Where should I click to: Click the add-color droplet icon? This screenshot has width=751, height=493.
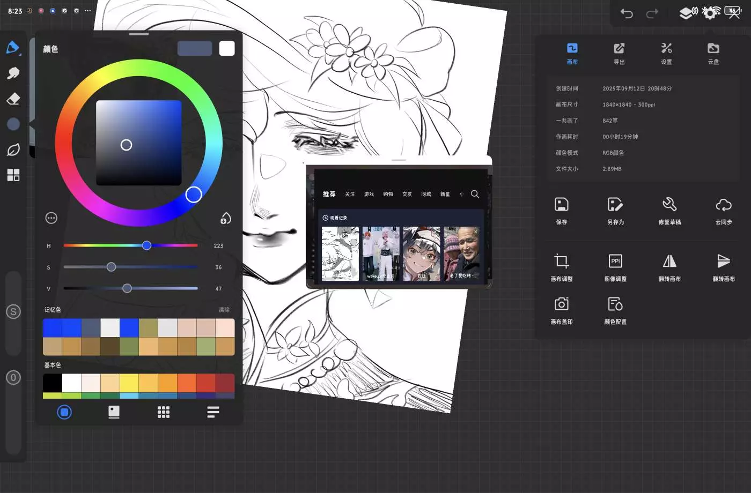point(226,218)
